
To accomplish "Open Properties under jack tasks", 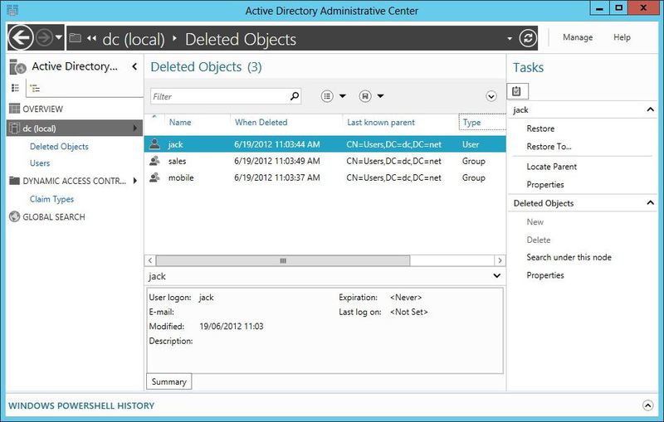I will click(x=545, y=185).
